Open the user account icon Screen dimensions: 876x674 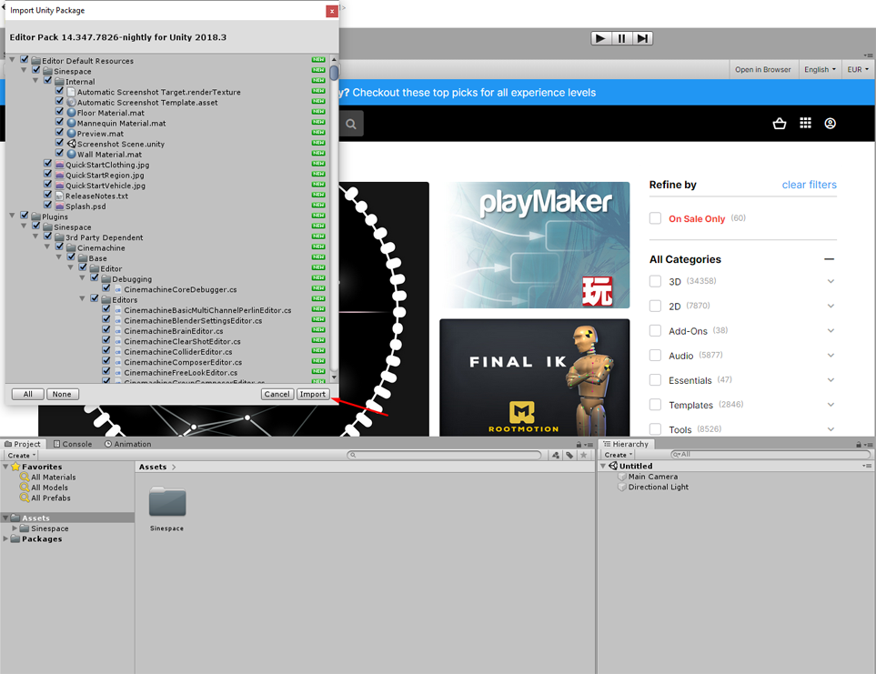pyautogui.click(x=831, y=124)
